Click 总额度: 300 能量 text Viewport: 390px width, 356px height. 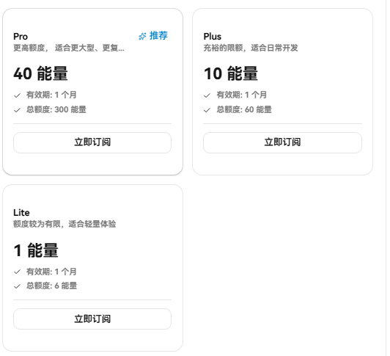[56, 109]
